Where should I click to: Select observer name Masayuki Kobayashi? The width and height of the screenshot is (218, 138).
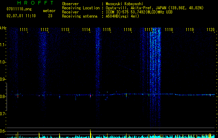(x=124, y=4)
